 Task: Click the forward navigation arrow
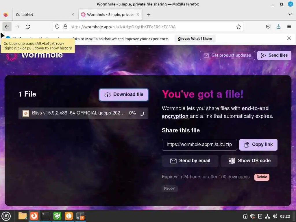coord(17,27)
